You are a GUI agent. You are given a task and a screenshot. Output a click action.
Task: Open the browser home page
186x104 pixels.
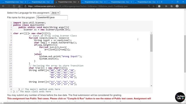pos(19,6)
